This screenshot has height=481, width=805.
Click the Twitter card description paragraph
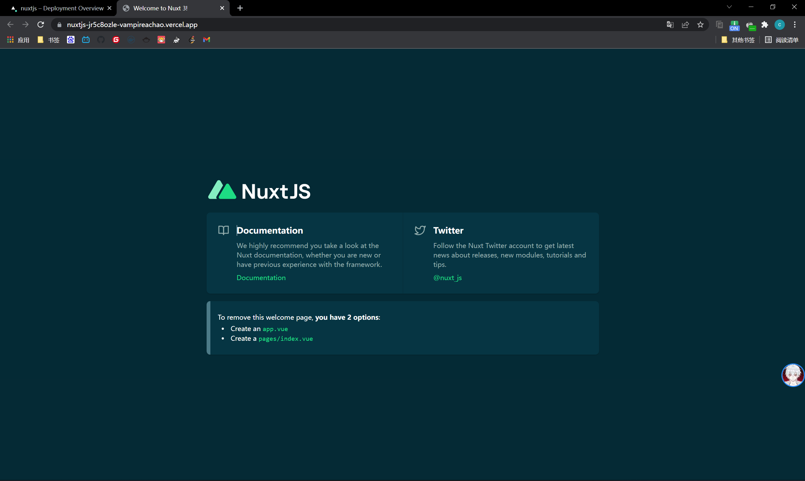click(x=510, y=255)
